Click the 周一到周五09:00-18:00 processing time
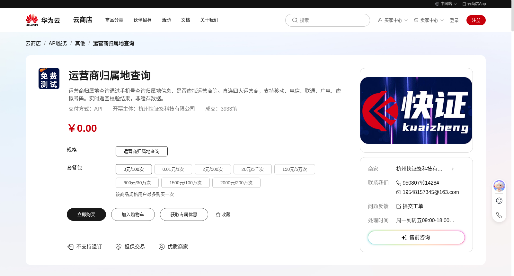Screen dimensions: 514x276 coord(425,221)
